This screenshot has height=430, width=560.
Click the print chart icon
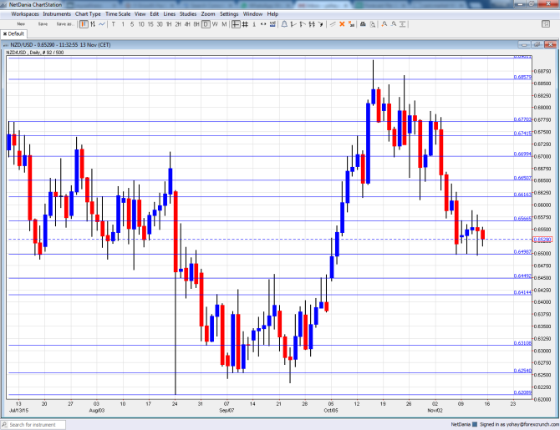coord(363,24)
